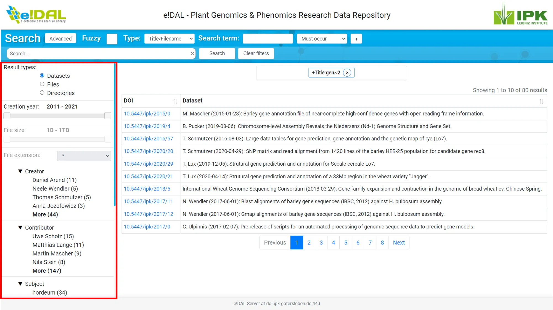The image size is (553, 310).
Task: Click the plus button to add search term
Action: point(356,39)
